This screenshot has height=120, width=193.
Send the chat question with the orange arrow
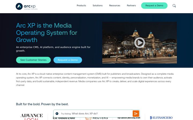pyautogui.click(x=136, y=114)
